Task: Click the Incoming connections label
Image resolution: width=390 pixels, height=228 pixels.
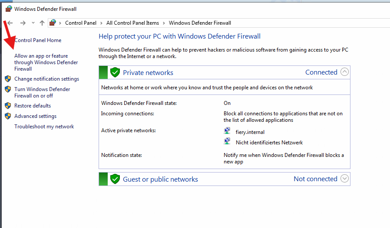Action: [128, 114]
